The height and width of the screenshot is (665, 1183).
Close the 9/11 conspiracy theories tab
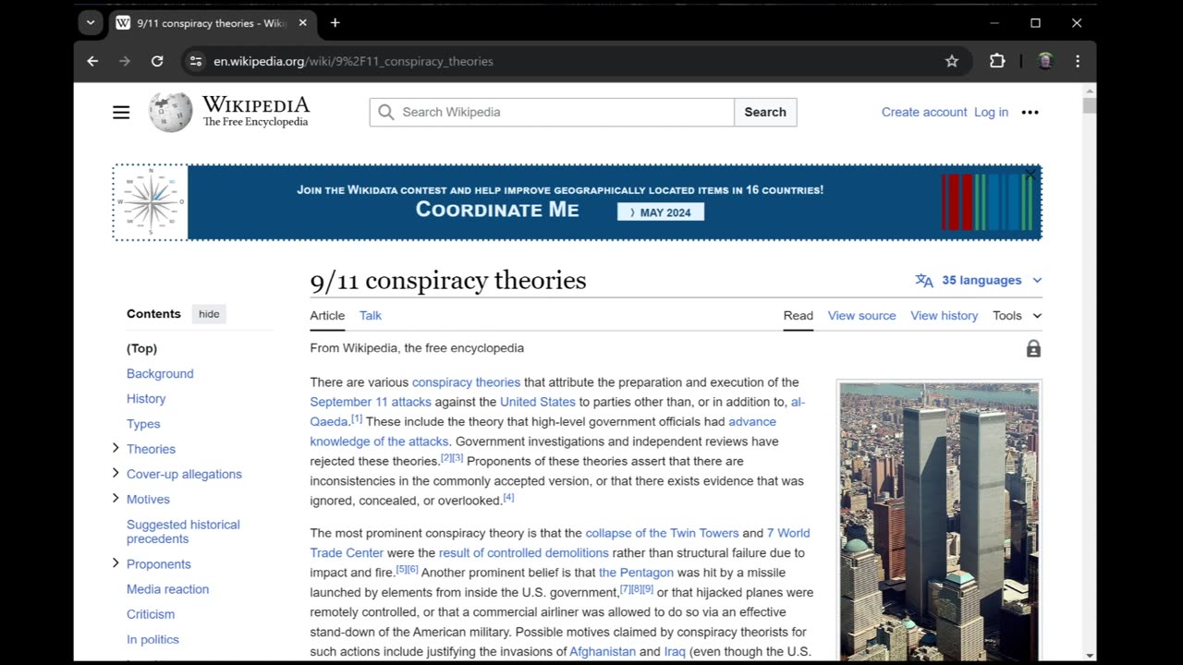[302, 23]
